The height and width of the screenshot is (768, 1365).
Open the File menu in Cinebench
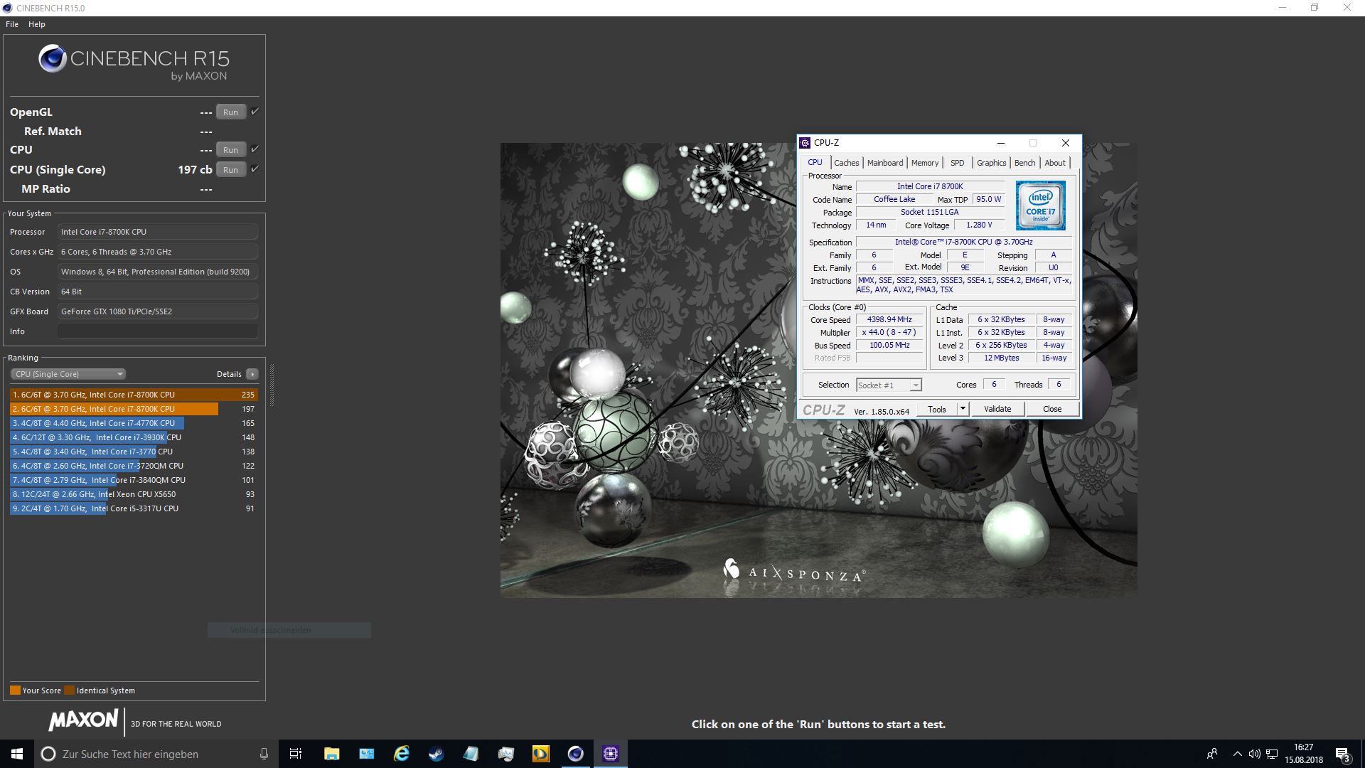pyautogui.click(x=11, y=23)
